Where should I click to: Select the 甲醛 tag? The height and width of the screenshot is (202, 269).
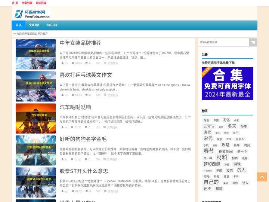coord(219,171)
